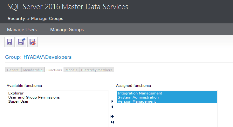Open the Manage Users menu
This screenshot has width=233, height=127.
point(22,30)
